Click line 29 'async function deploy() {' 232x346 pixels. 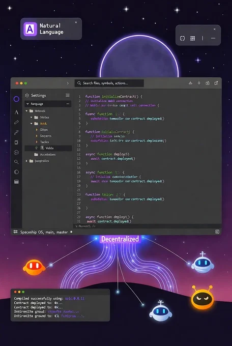tap(109, 217)
